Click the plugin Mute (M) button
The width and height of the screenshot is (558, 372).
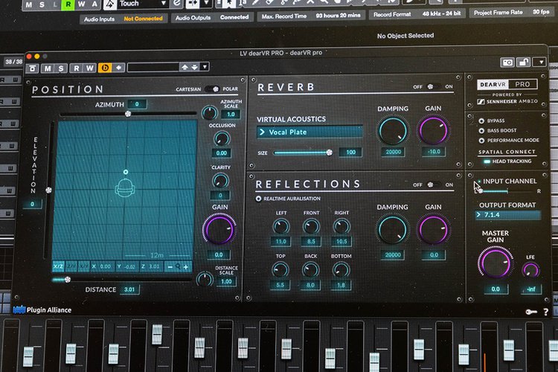(x=47, y=68)
